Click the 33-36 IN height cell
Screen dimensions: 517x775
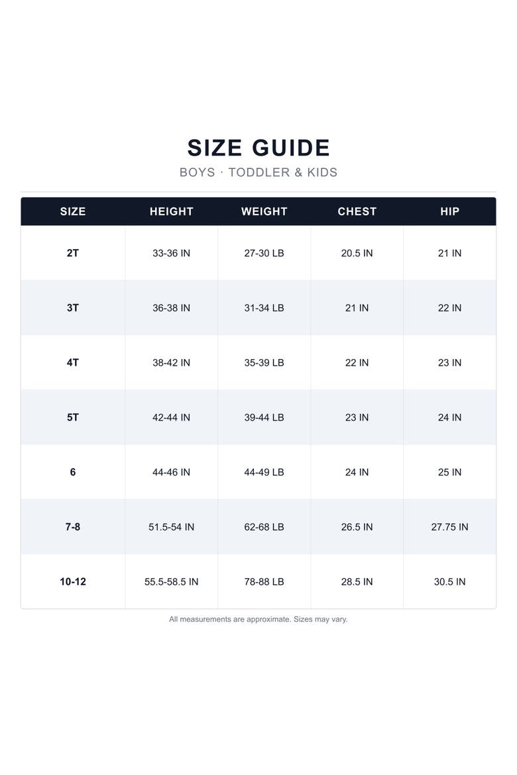coord(171,253)
